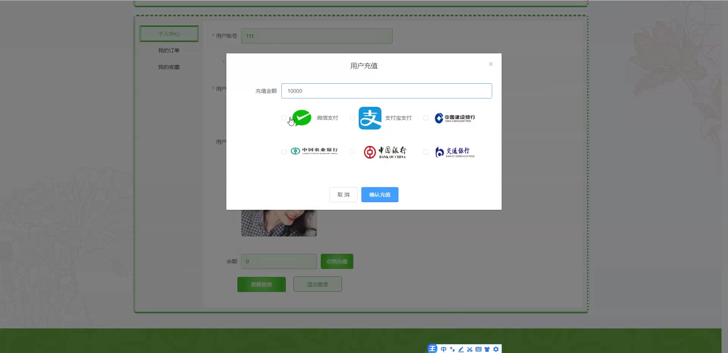Image resolution: width=728 pixels, height=353 pixels.
Task: Select the 交通银行 radio button
Action: (426, 152)
